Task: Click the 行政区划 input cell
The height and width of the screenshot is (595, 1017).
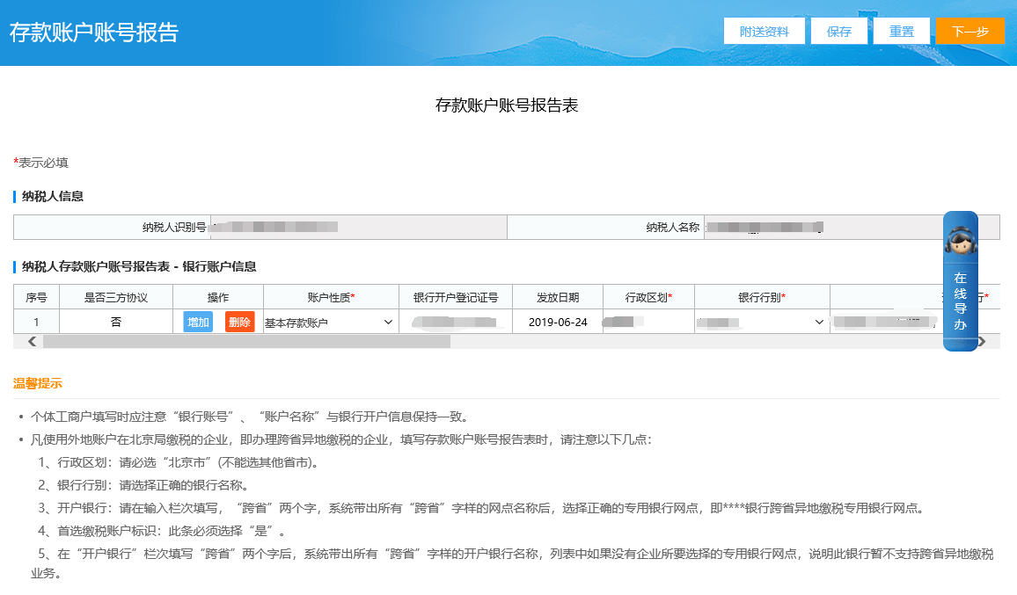Action: point(648,323)
